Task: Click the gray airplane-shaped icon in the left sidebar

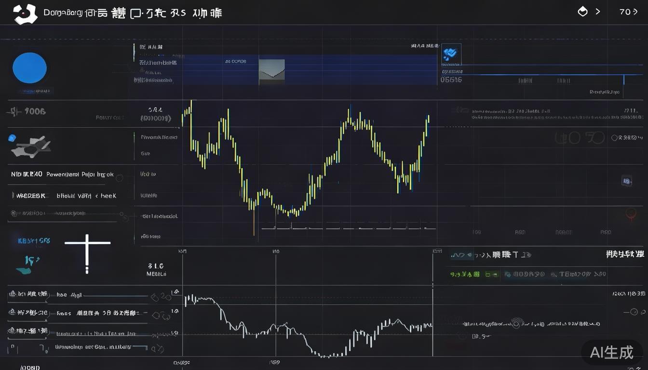Action: click(31, 147)
